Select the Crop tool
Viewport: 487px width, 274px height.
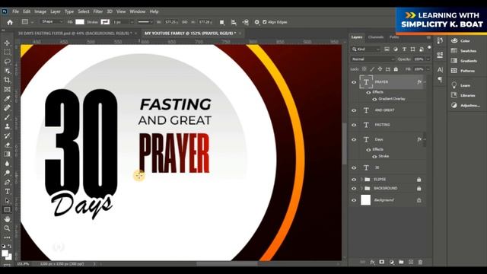pyautogui.click(x=7, y=80)
